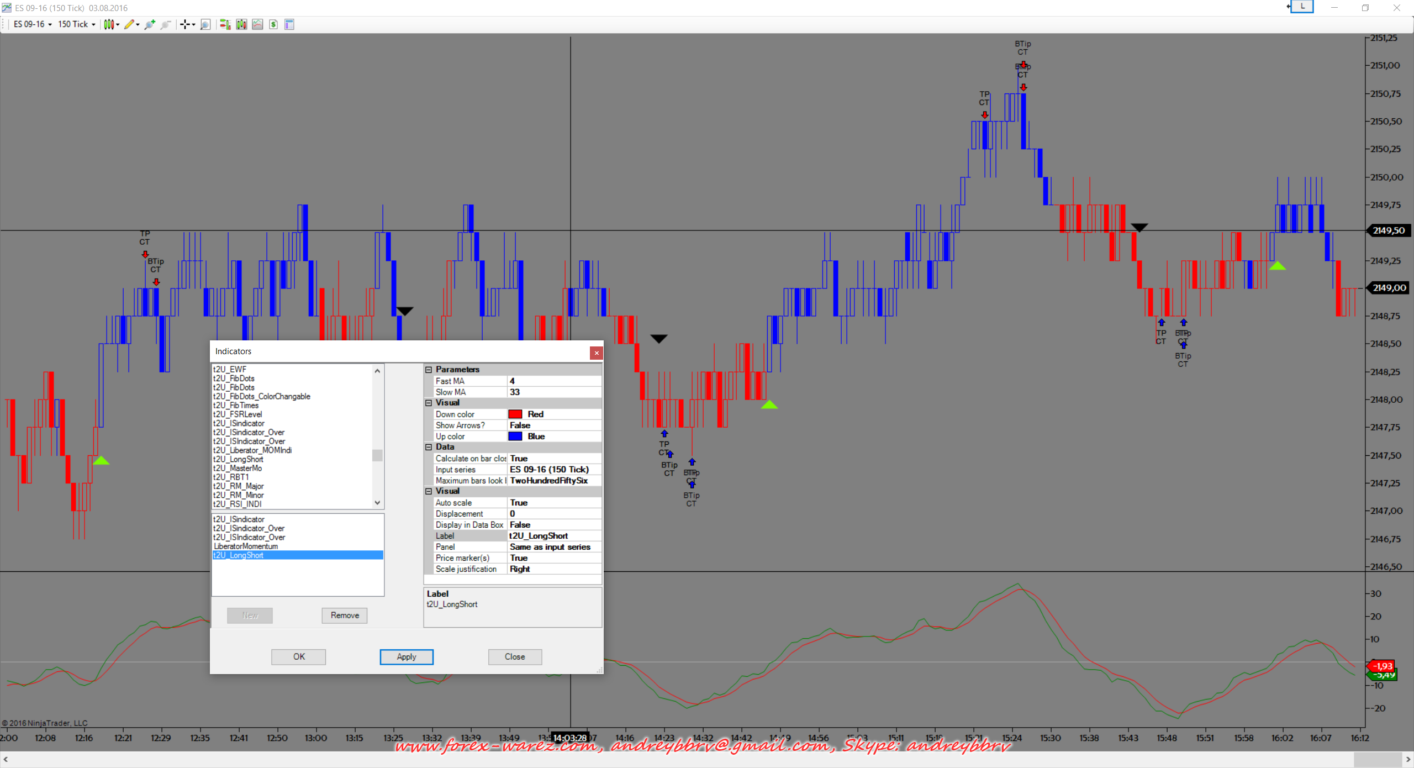Click the crosshair cursor tool icon

[x=185, y=24]
